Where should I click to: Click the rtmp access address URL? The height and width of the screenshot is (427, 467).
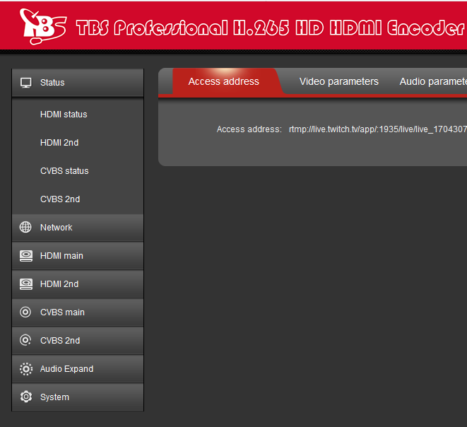(378, 129)
